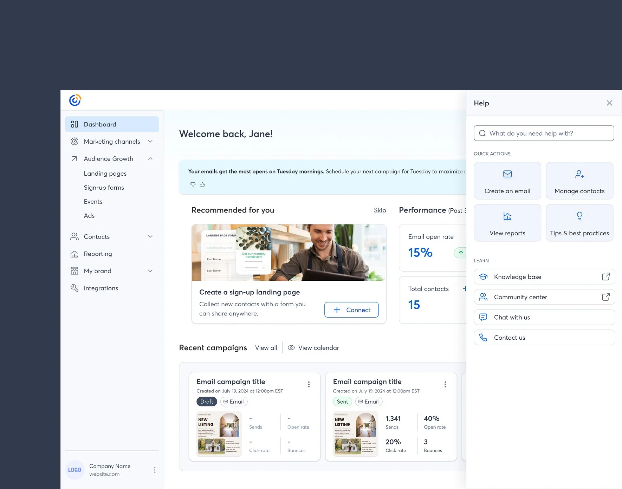Expand the My brand submenu chevron
Screen dimensions: 622x489
150,271
